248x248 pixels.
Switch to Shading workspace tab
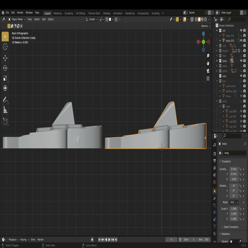click(107, 13)
